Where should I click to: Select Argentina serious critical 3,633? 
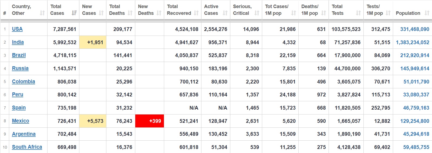(252, 134)
